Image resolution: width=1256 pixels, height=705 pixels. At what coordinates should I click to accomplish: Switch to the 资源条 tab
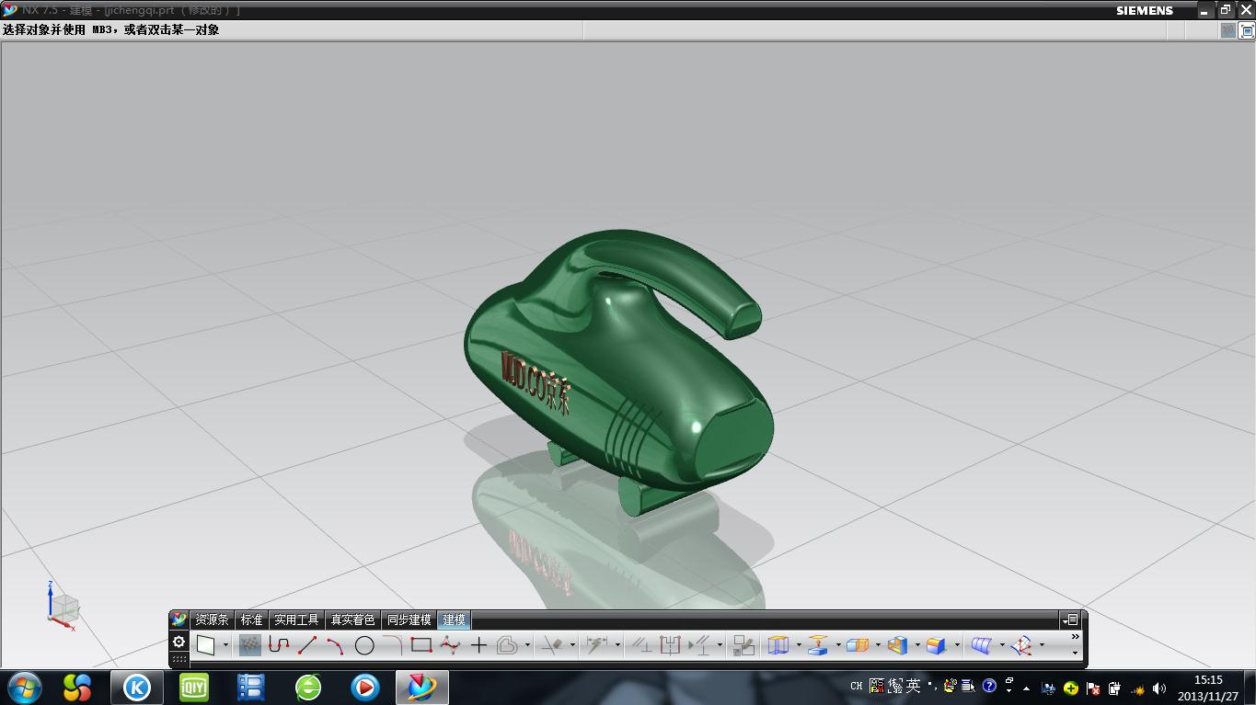coord(212,620)
